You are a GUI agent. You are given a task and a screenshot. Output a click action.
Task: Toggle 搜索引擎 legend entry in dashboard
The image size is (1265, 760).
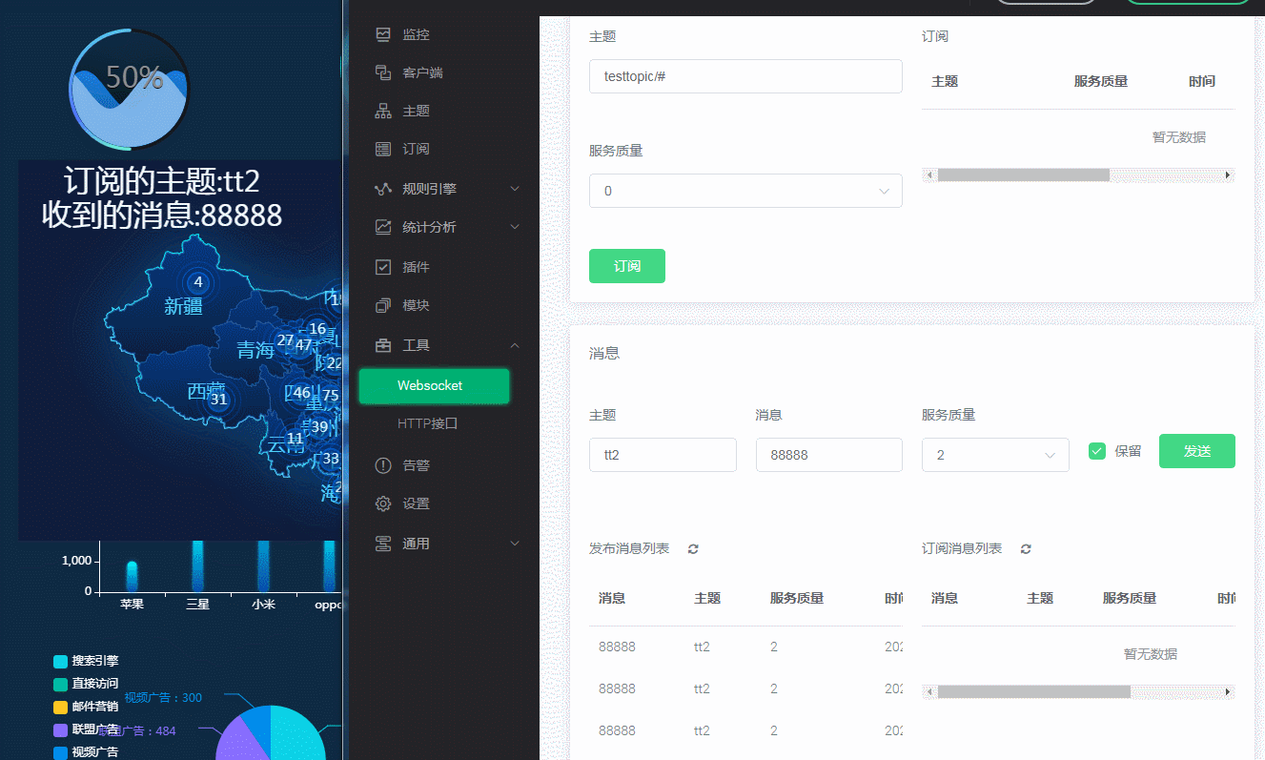tap(86, 661)
